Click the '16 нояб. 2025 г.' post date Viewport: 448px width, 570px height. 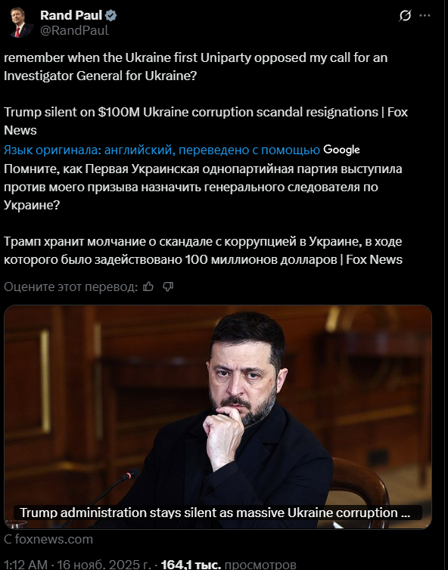point(104,565)
